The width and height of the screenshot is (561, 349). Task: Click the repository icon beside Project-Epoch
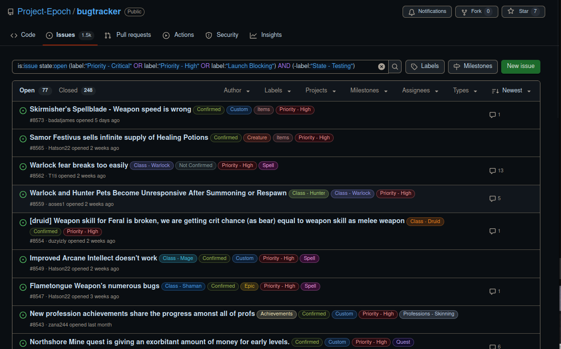click(x=11, y=12)
